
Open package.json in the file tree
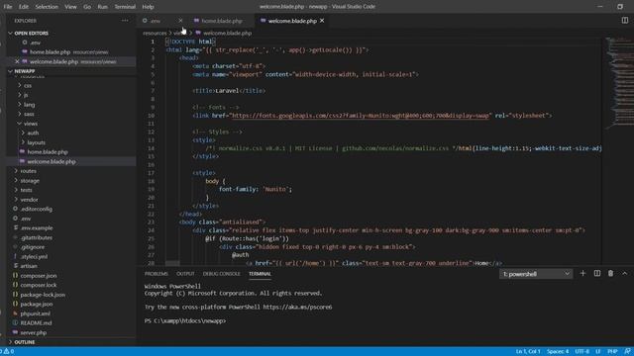37,304
